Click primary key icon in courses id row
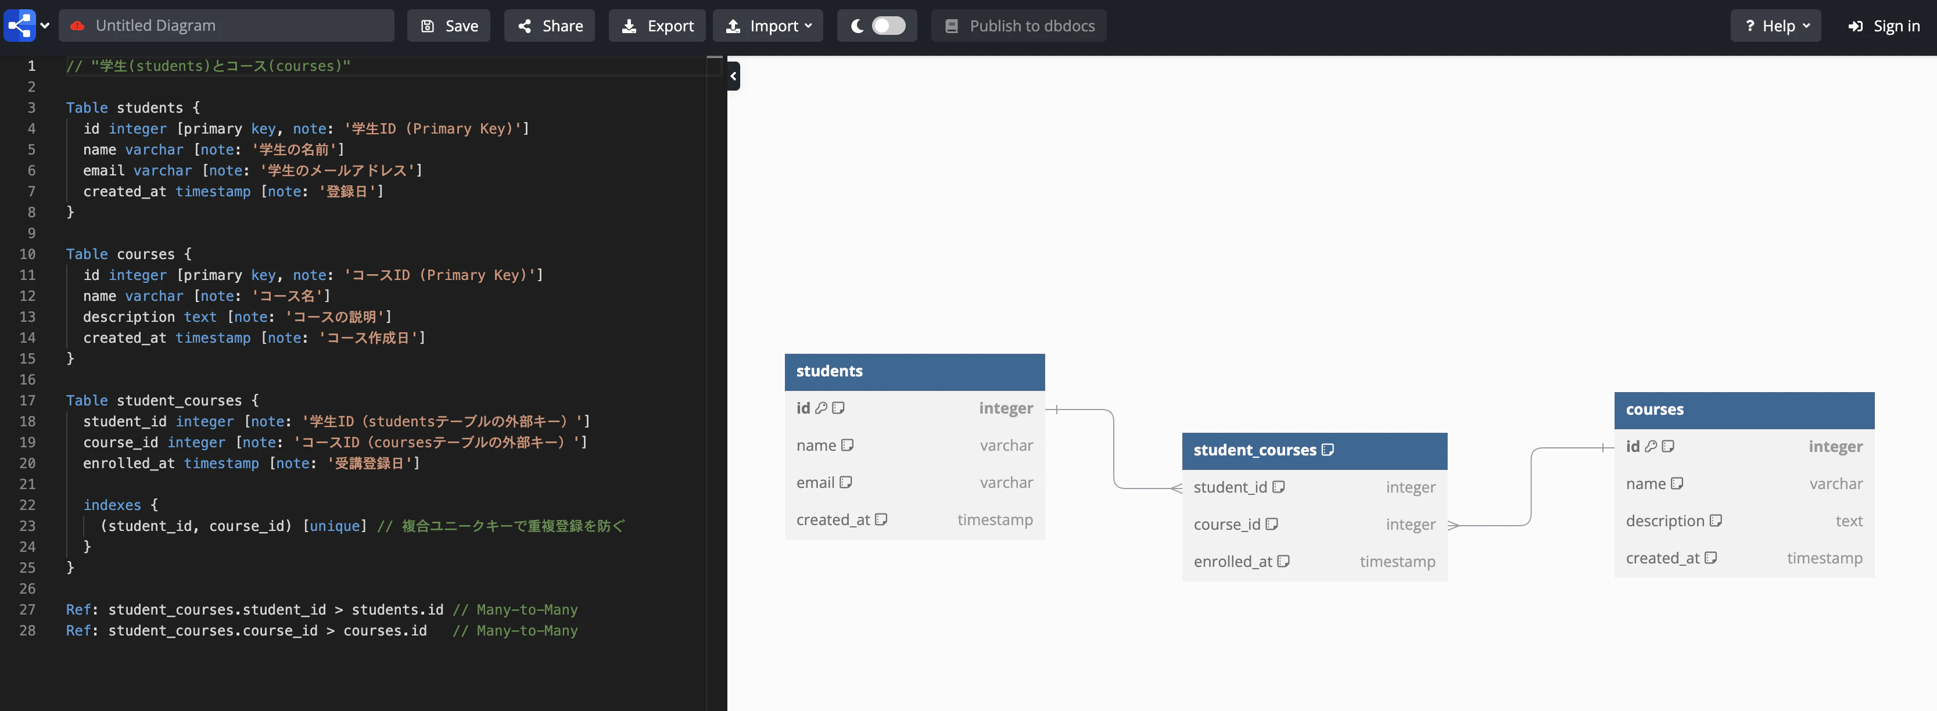This screenshot has height=711, width=1937. coord(1651,447)
